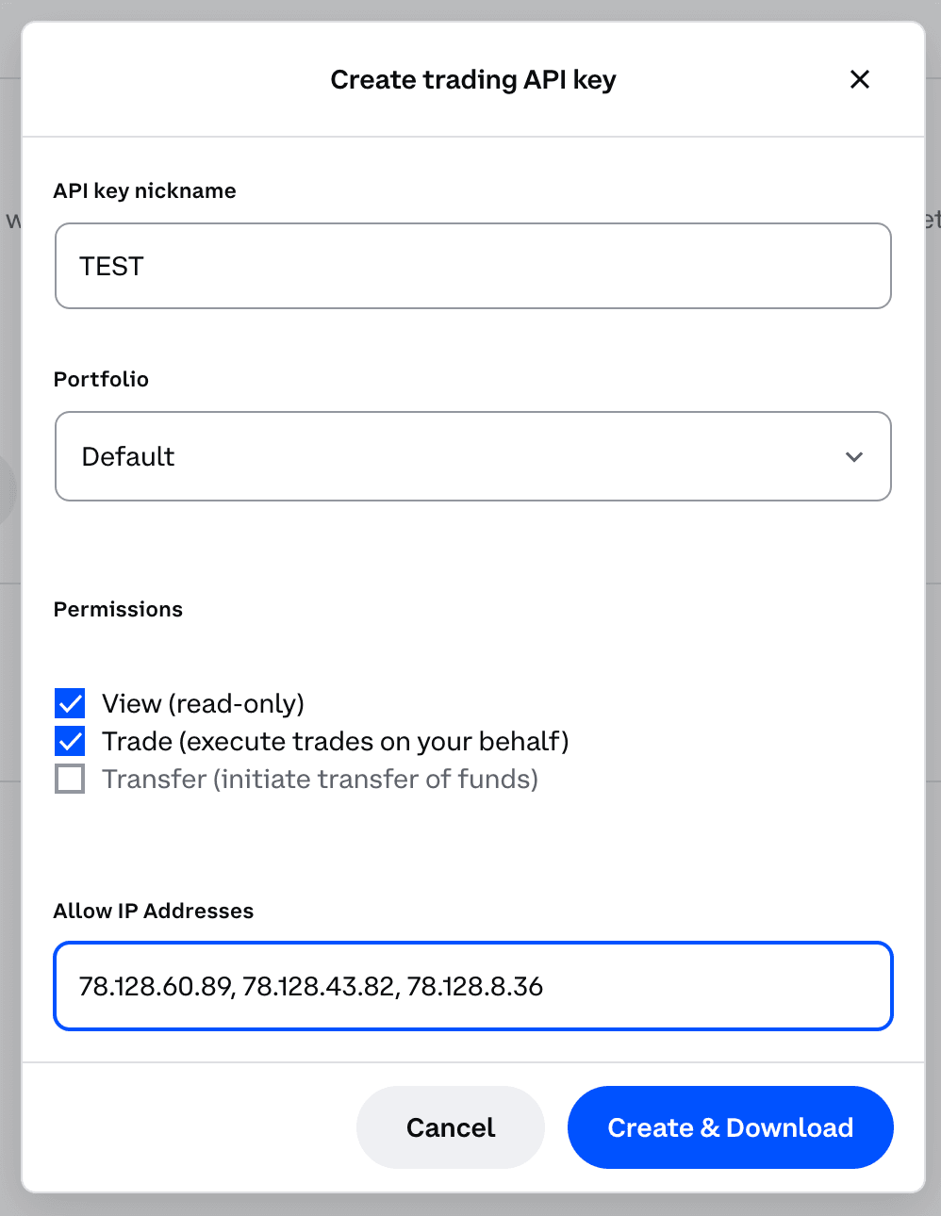
Task: Click the "Portfolio" field label
Action: tap(101, 379)
